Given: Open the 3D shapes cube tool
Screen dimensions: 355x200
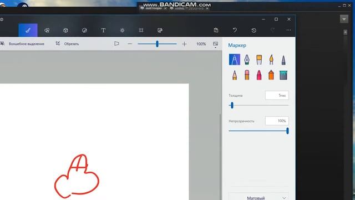Looking at the screenshot, I should click(x=65, y=30).
